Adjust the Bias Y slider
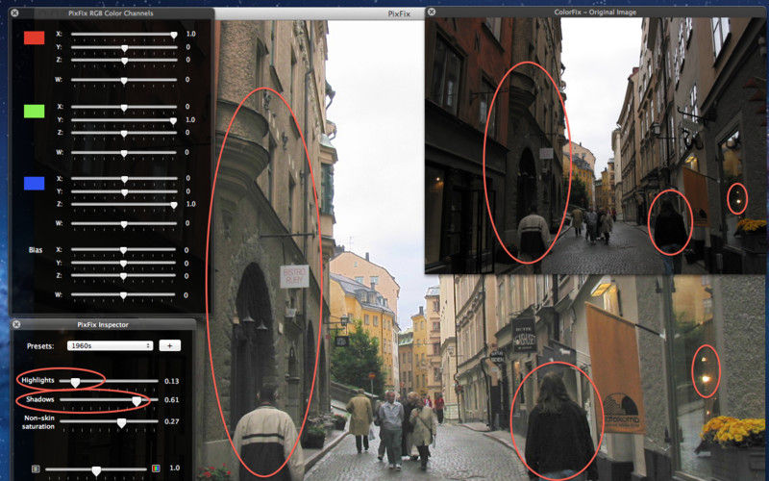The width and height of the screenshot is (769, 481). [124, 263]
